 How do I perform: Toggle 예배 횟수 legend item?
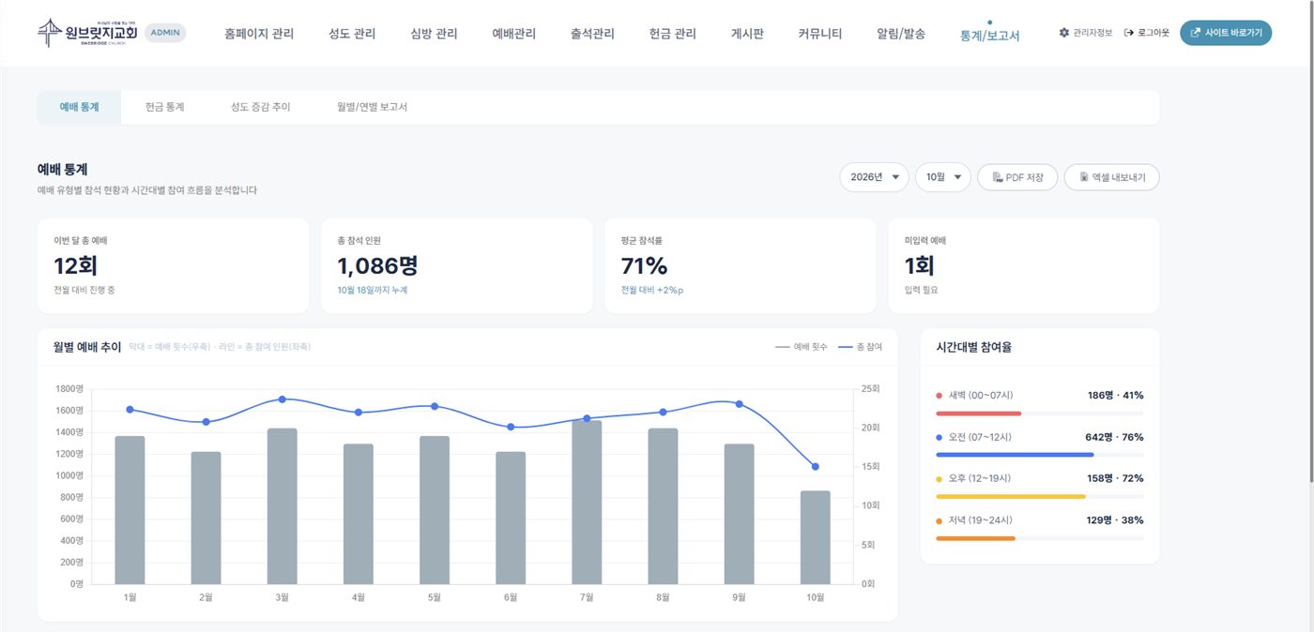pyautogui.click(x=802, y=347)
